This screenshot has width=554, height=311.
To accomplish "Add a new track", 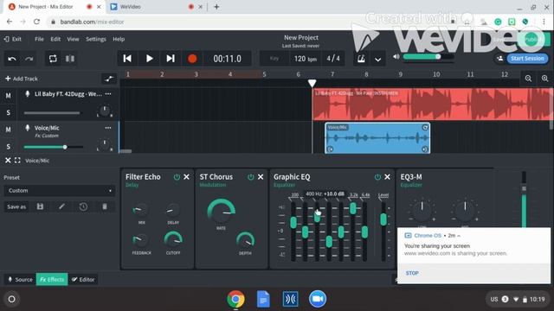I will click(x=22, y=79).
